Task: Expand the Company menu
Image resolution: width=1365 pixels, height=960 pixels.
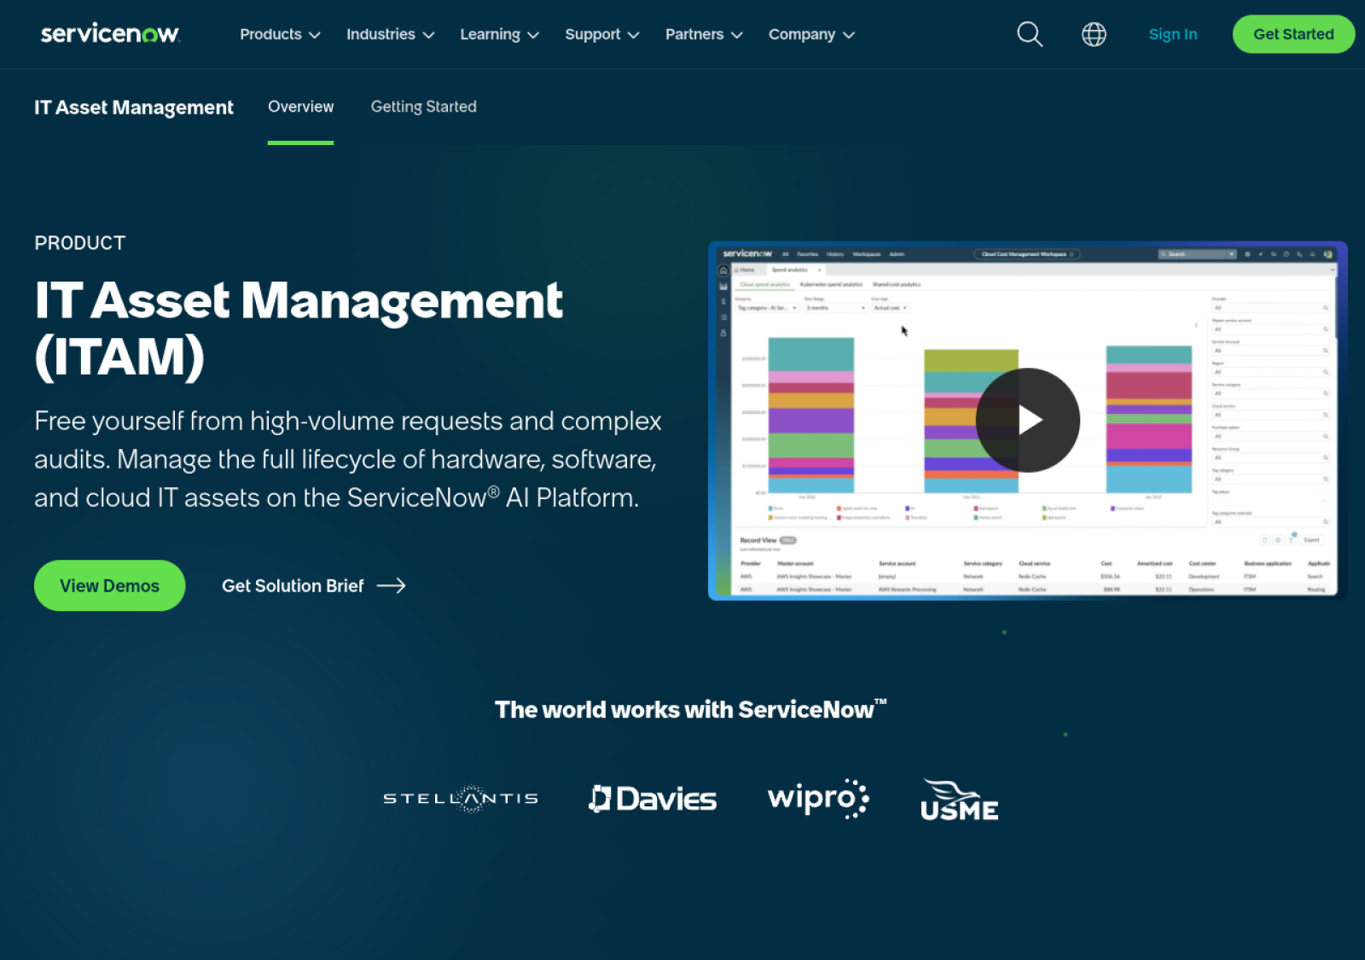Action: [x=812, y=34]
